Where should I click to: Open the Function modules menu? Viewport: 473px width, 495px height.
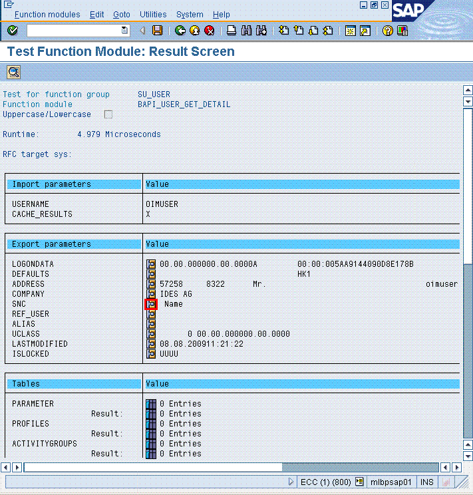coord(47,15)
